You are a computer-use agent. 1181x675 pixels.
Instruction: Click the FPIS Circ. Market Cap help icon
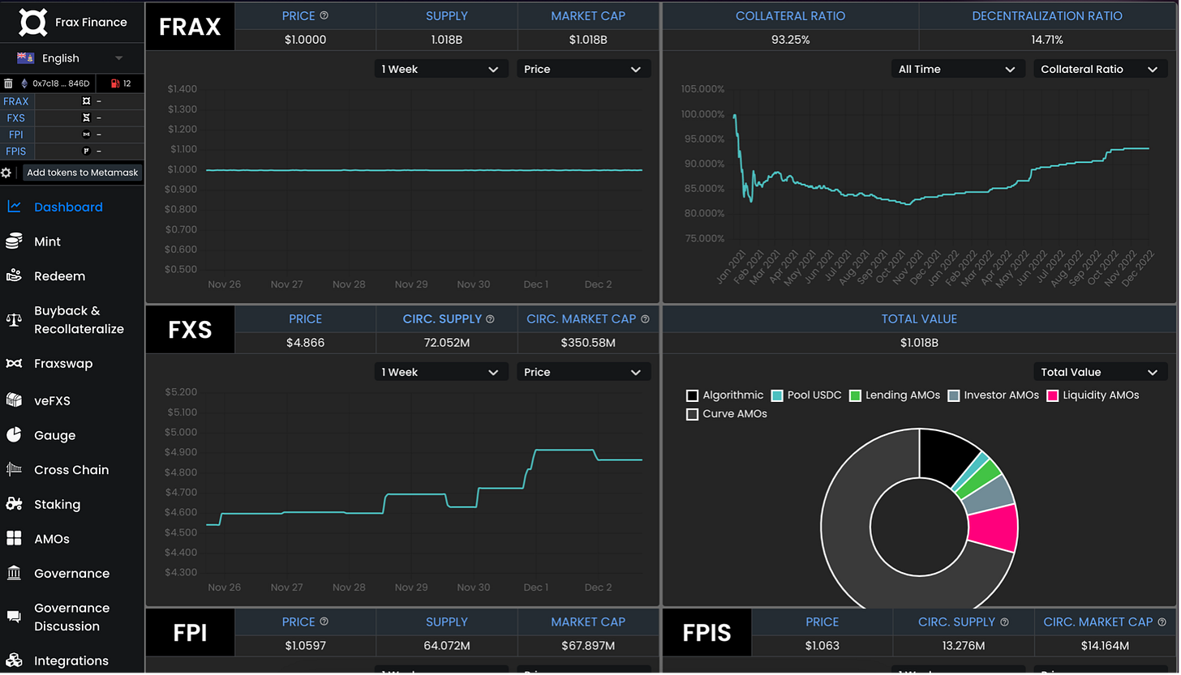tap(1162, 622)
